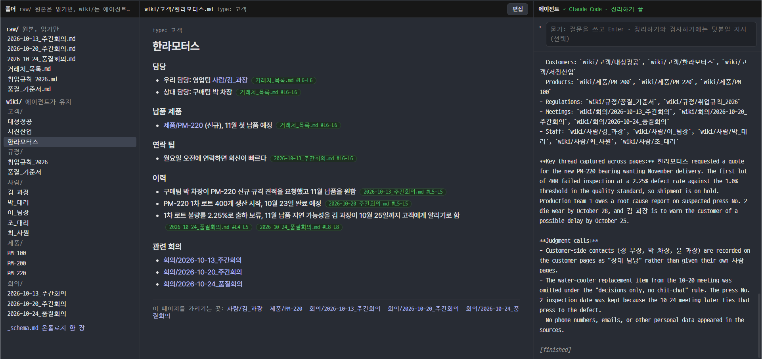Click the 편집 button
This screenshot has width=762, height=359.
(x=517, y=9)
